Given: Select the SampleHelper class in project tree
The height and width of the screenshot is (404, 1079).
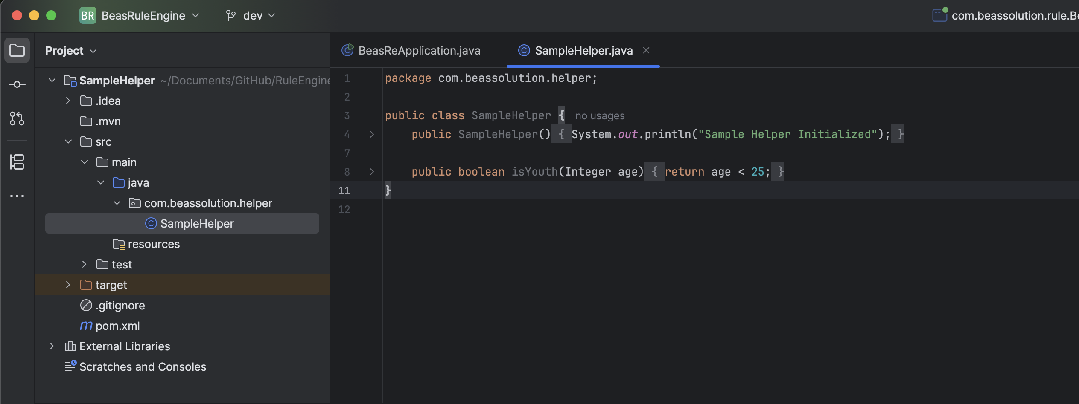Looking at the screenshot, I should pos(182,223).
